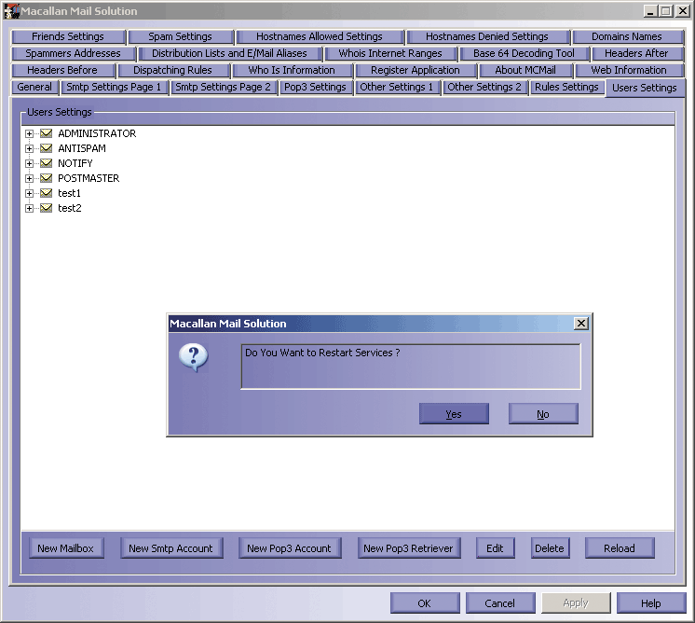Open Web Information tab
Screen dimensions: 695x623
coord(629,70)
